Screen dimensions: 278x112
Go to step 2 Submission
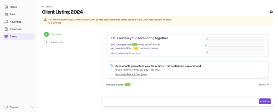(54, 42)
